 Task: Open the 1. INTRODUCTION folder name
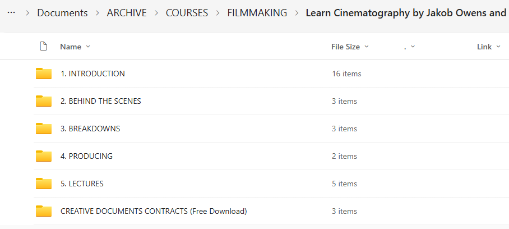[92, 74]
